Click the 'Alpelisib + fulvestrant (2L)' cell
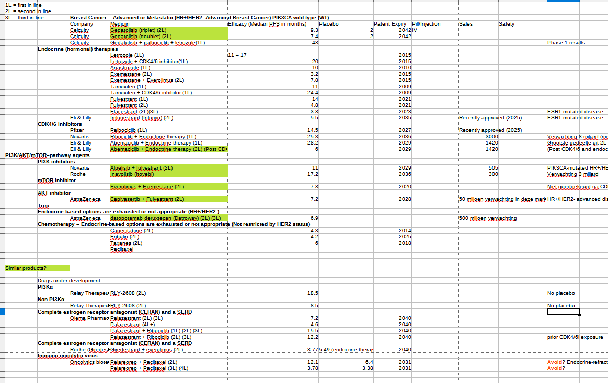The width and height of the screenshot is (608, 383). point(169,168)
